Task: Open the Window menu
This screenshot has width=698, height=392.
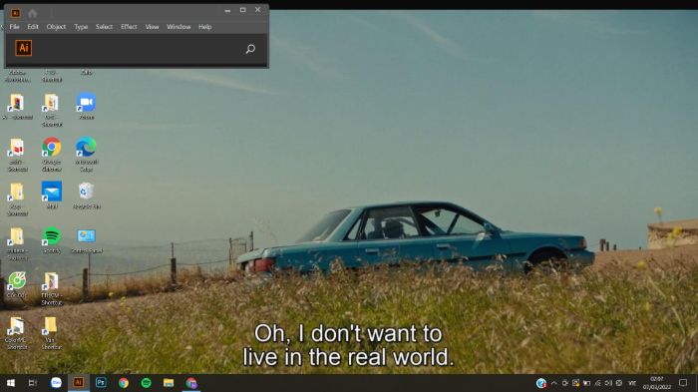Action: click(178, 27)
